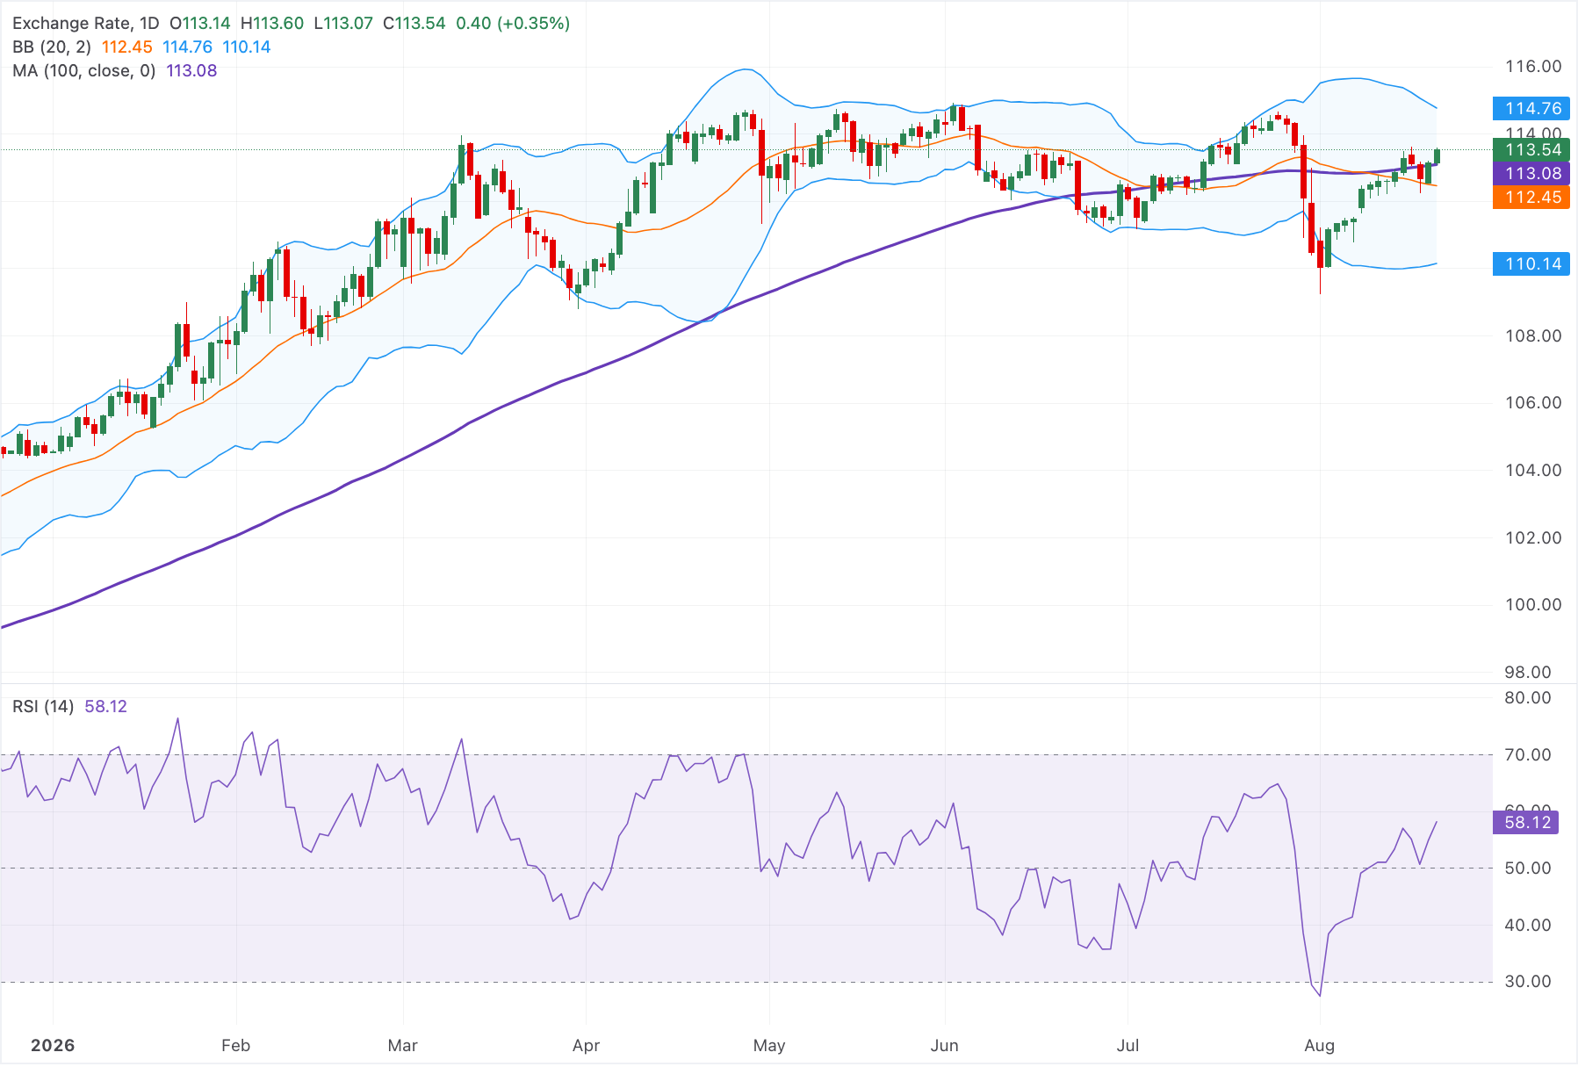The height and width of the screenshot is (1074, 1578).
Task: Click the Mar time axis label
Action: [x=402, y=1046]
